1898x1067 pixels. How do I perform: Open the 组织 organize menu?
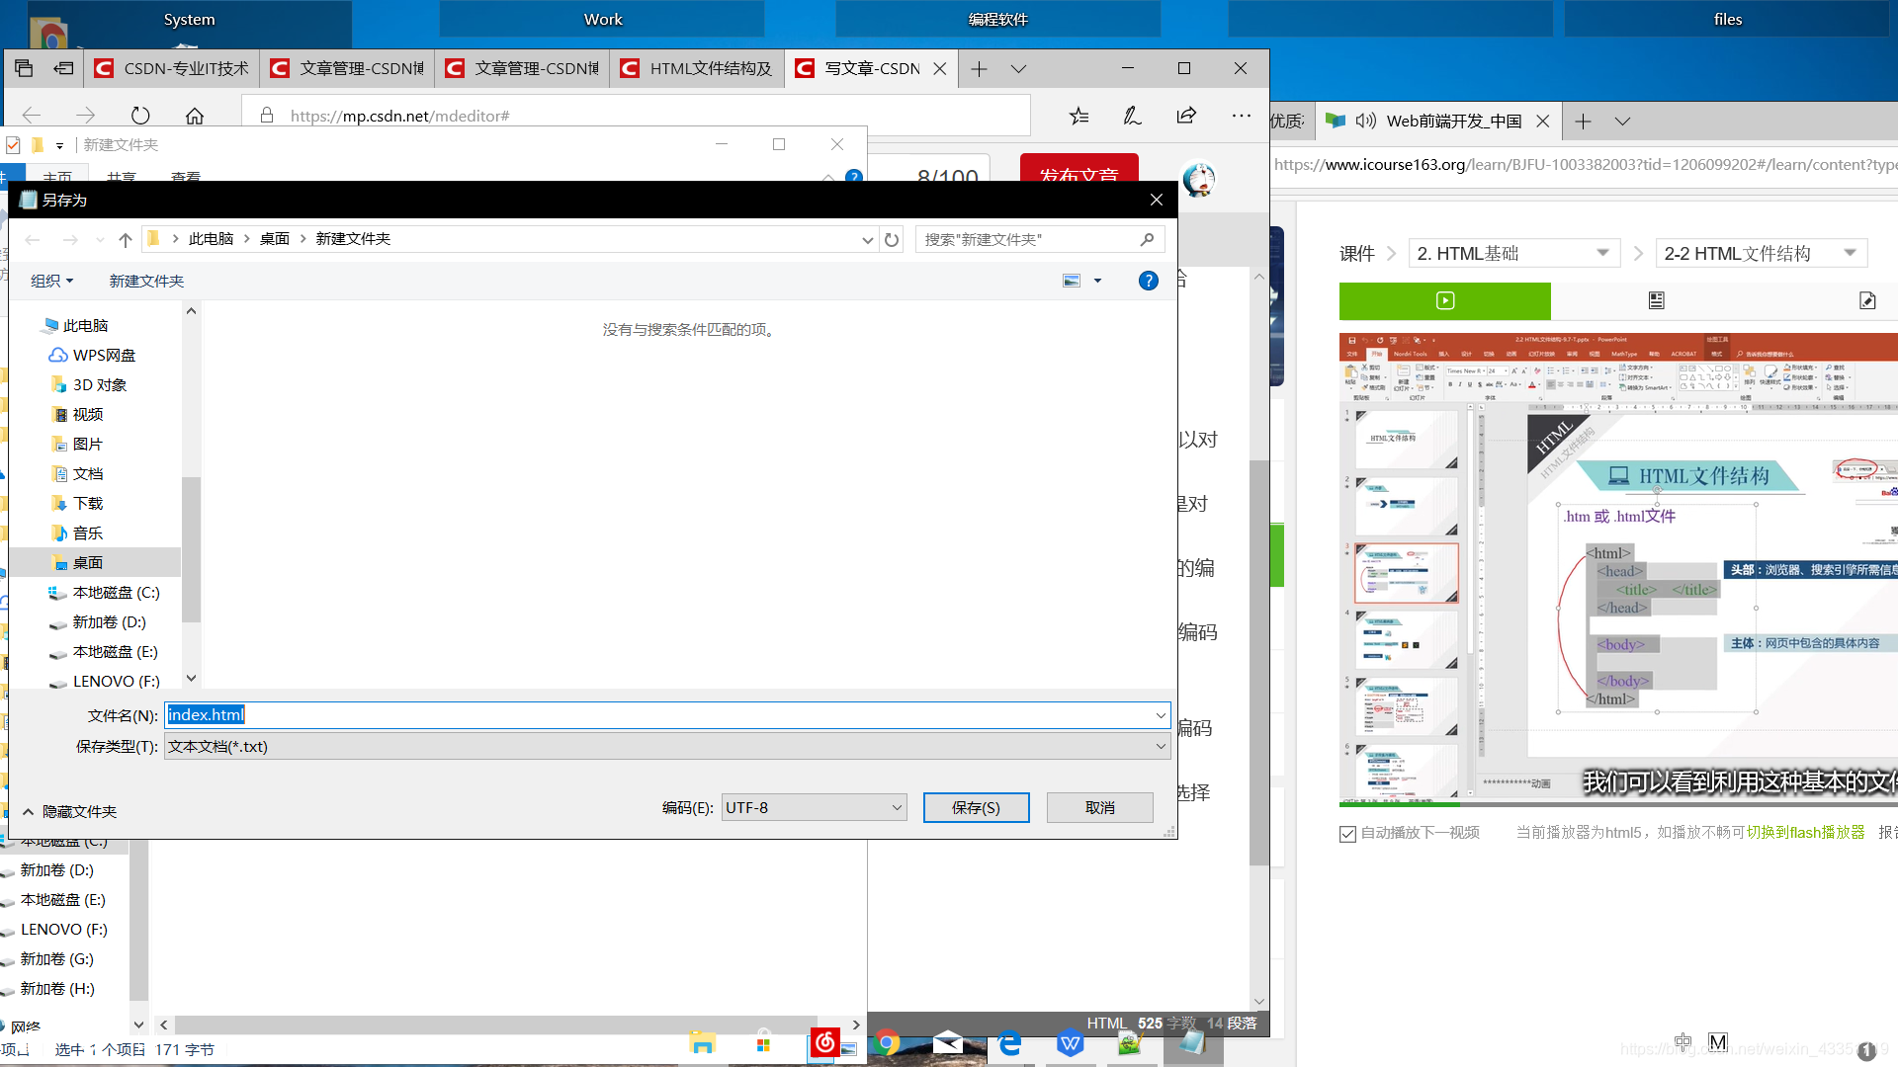(x=51, y=281)
